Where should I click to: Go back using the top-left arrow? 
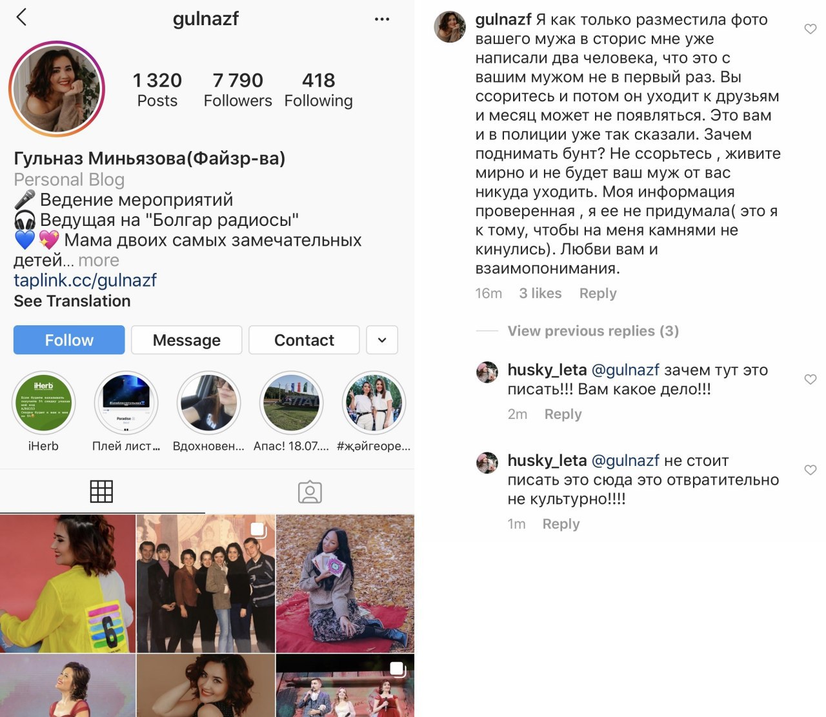[21, 17]
